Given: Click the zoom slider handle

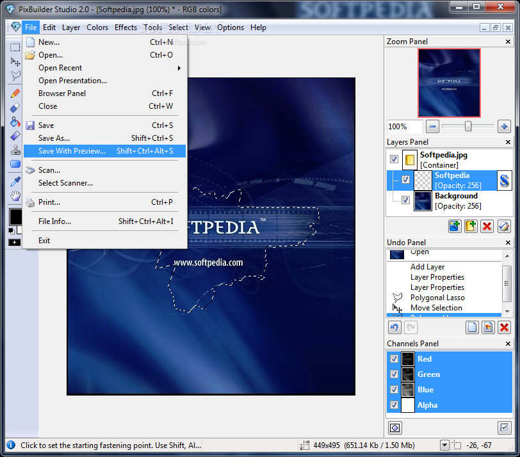Looking at the screenshot, I should [468, 126].
